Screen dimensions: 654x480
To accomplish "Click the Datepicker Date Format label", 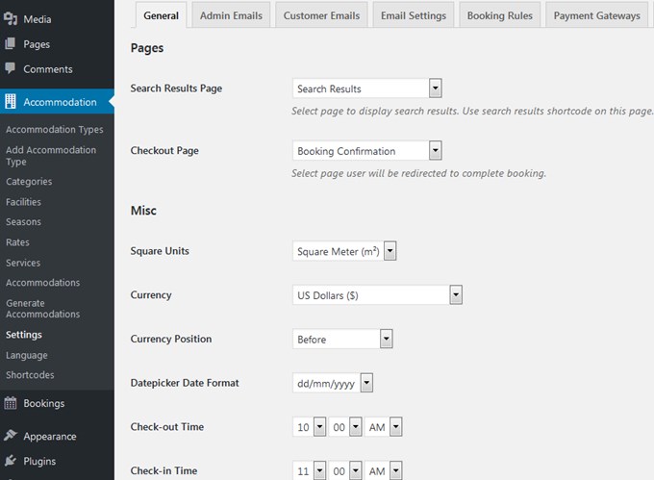I will click(185, 383).
